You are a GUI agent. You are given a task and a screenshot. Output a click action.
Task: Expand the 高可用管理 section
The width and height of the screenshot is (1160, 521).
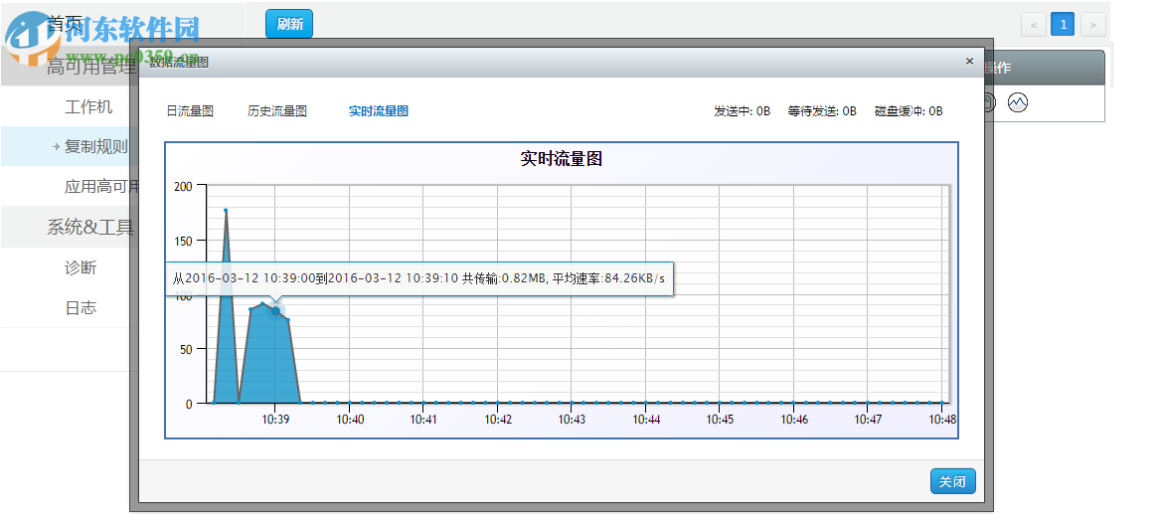pyautogui.click(x=91, y=67)
